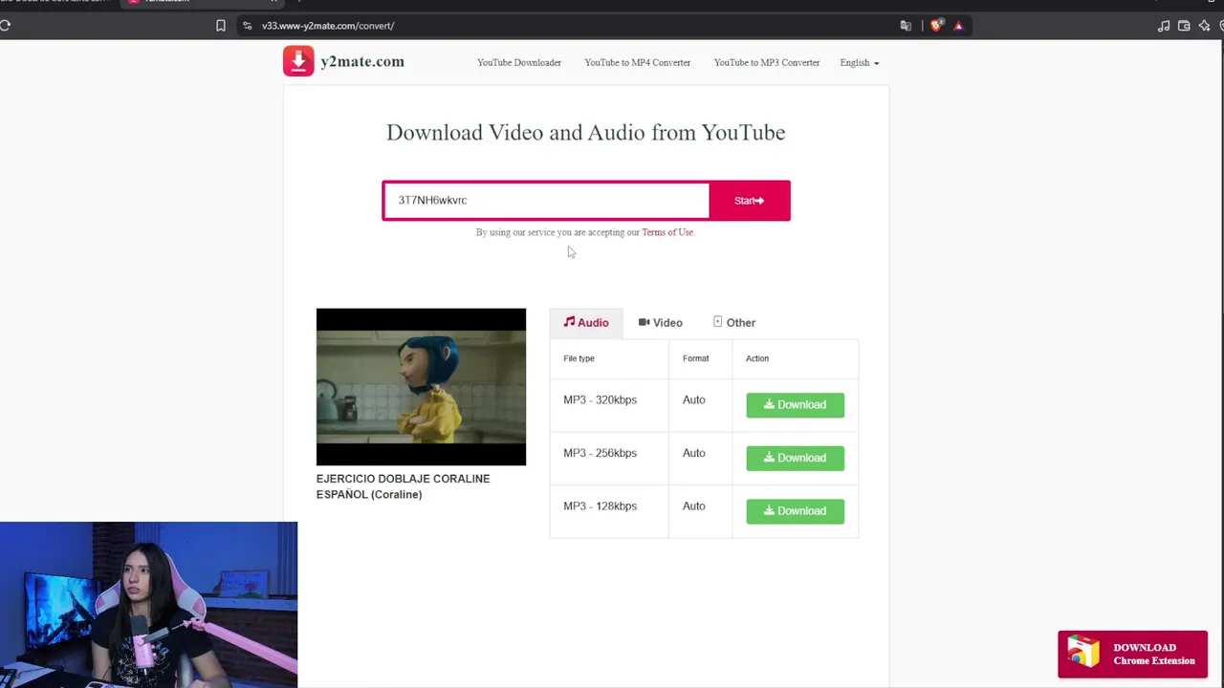Open the Brave Wallet icon in the toolbar
The image size is (1224, 688).
coord(1184,26)
